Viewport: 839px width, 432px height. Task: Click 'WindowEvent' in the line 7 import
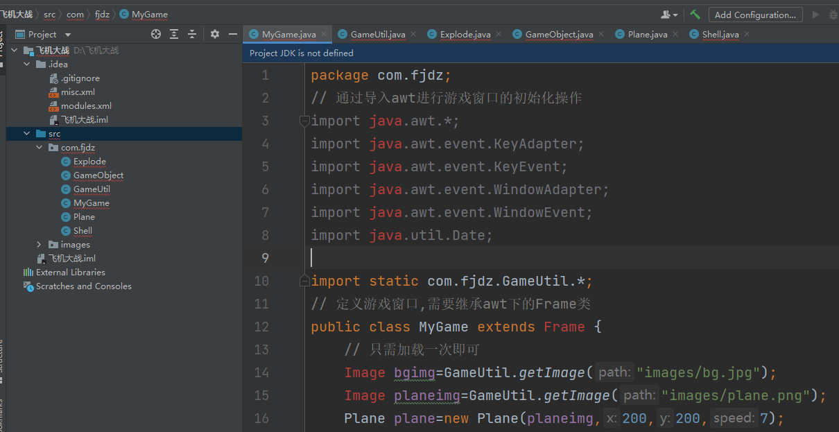[x=539, y=212]
